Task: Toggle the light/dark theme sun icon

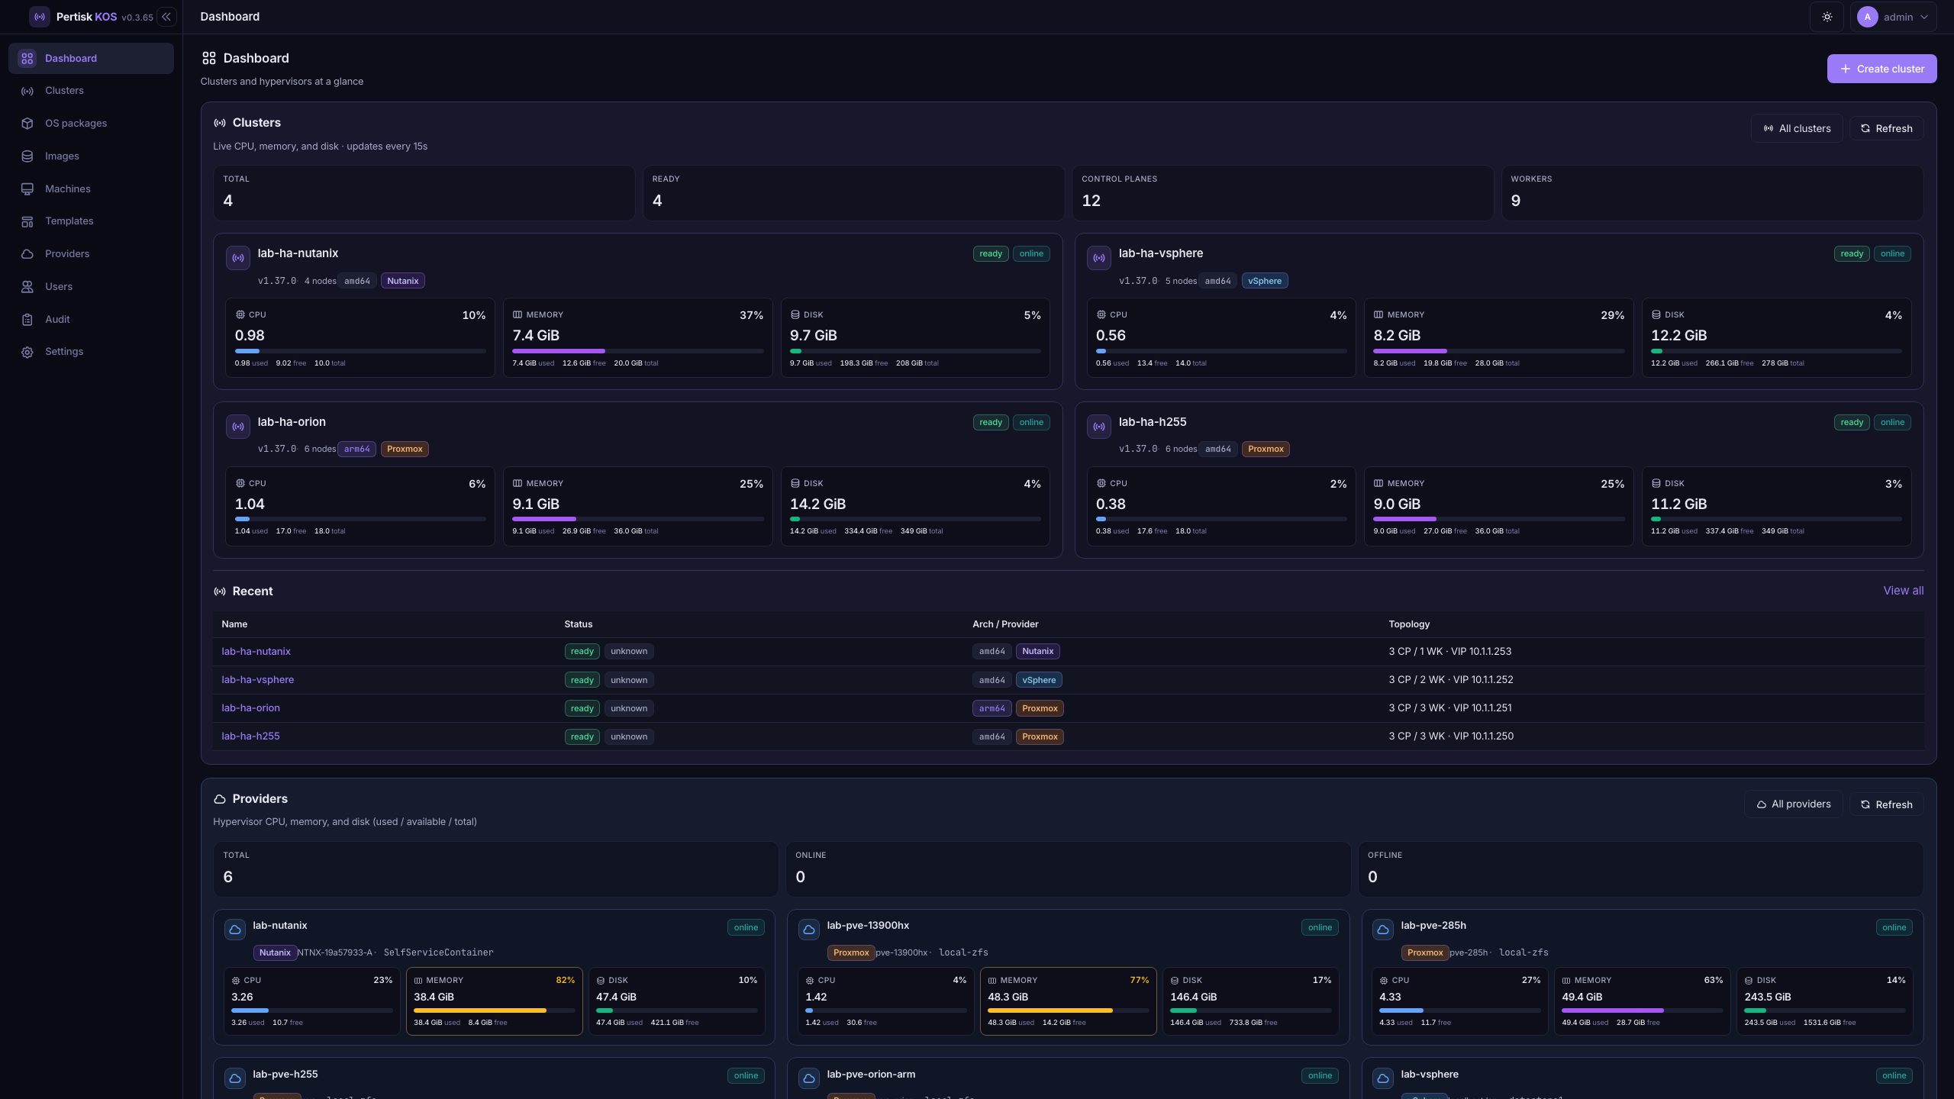Action: 1827,17
